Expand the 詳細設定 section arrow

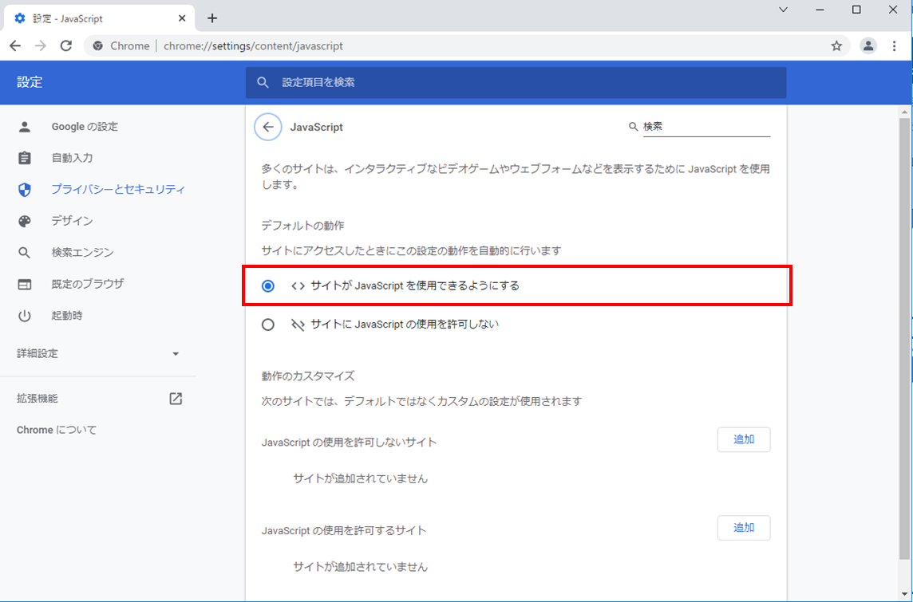click(x=176, y=354)
